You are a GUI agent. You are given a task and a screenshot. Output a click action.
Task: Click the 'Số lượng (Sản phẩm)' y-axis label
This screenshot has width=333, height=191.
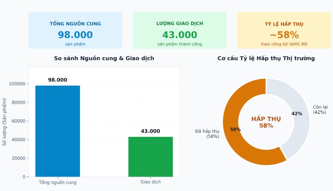tap(4, 122)
